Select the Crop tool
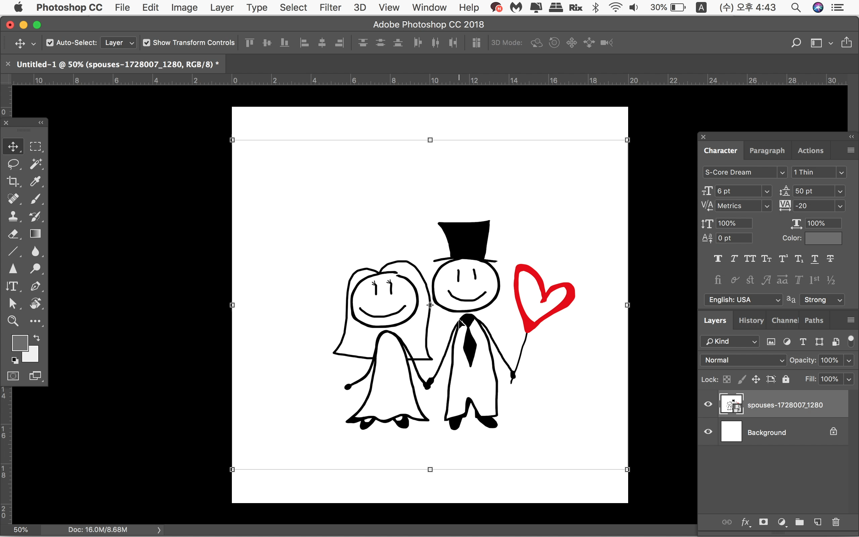The width and height of the screenshot is (859, 537). tap(13, 181)
